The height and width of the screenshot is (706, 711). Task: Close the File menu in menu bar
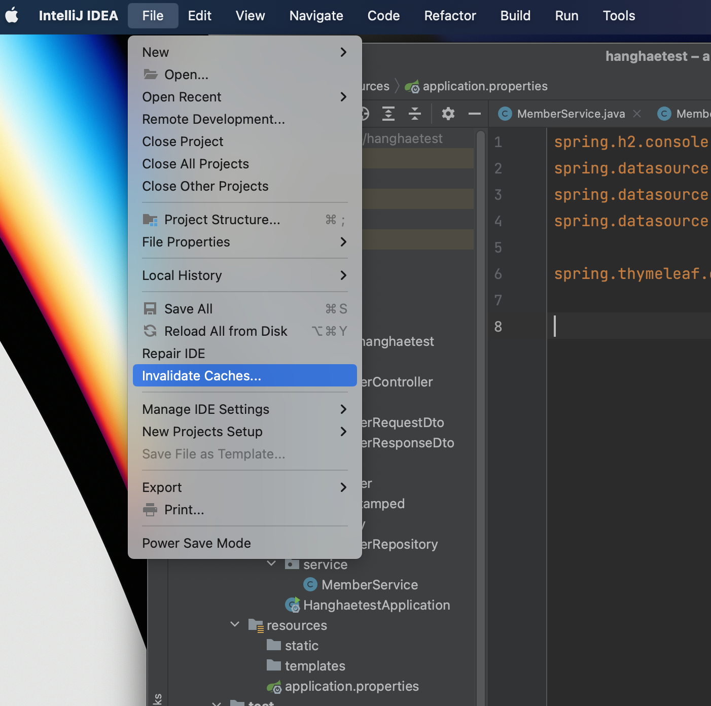coord(153,16)
